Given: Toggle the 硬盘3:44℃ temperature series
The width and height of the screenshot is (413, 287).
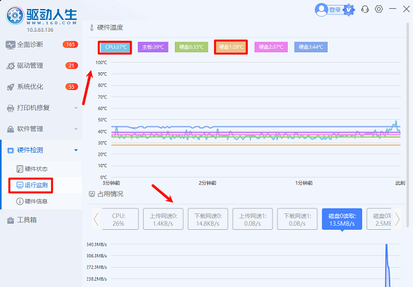Looking at the screenshot, I should click(311, 47).
